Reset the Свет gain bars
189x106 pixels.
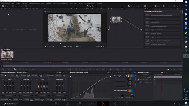[49, 79]
